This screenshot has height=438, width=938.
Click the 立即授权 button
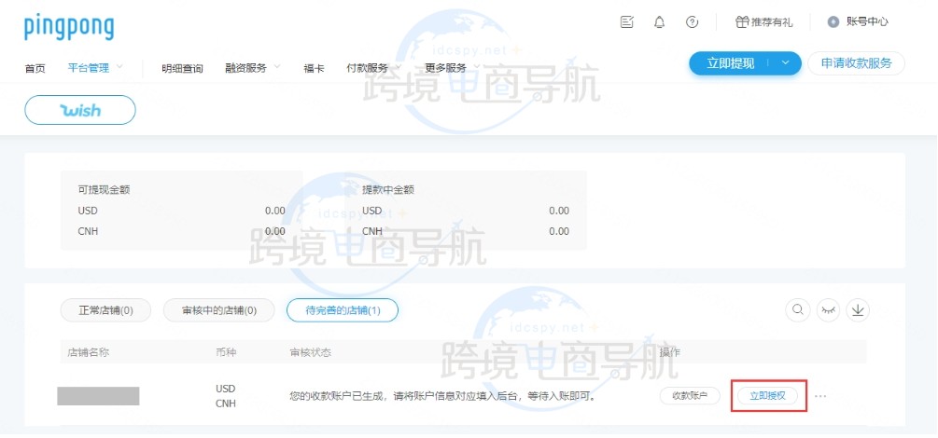tap(767, 395)
